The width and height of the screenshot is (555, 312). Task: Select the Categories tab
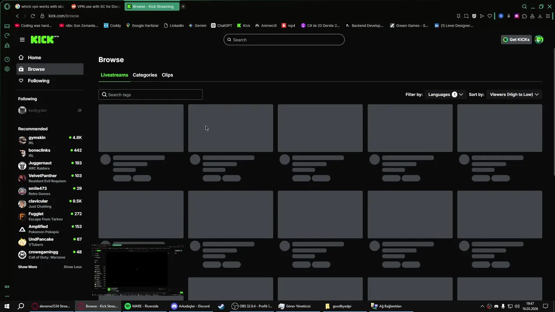pyautogui.click(x=145, y=75)
